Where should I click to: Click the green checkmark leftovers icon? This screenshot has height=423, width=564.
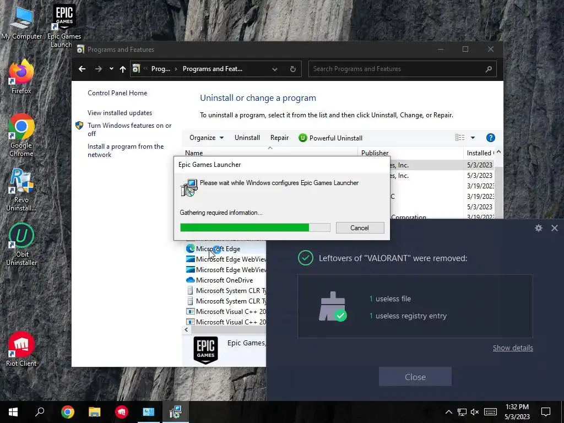[x=305, y=258]
